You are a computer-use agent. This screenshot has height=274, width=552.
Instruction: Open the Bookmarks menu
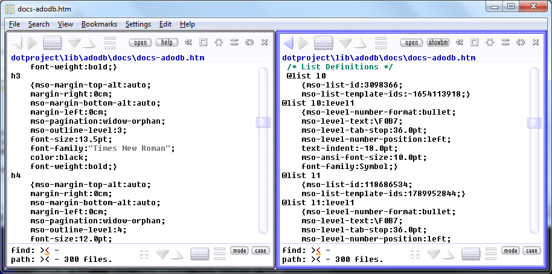(x=99, y=24)
